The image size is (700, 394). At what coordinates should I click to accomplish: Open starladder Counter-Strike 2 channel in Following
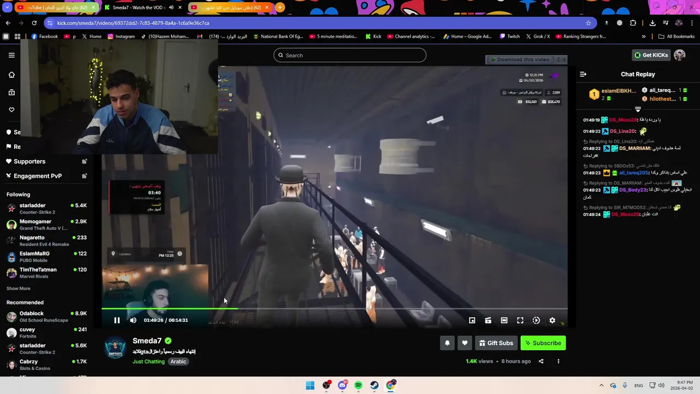pyautogui.click(x=46, y=208)
